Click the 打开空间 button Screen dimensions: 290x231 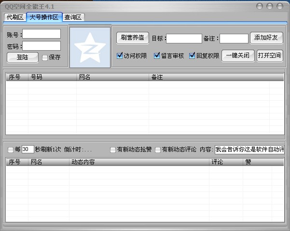pyautogui.click(x=270, y=55)
